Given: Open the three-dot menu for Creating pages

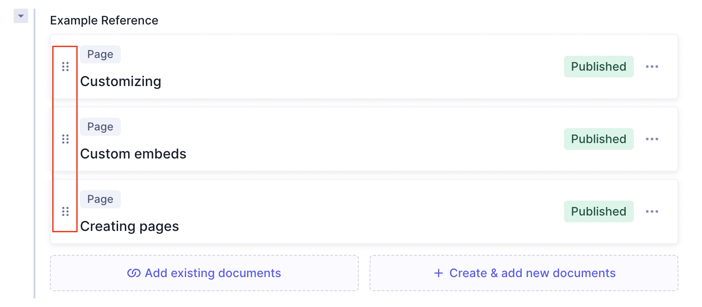Looking at the screenshot, I should coord(652,211).
